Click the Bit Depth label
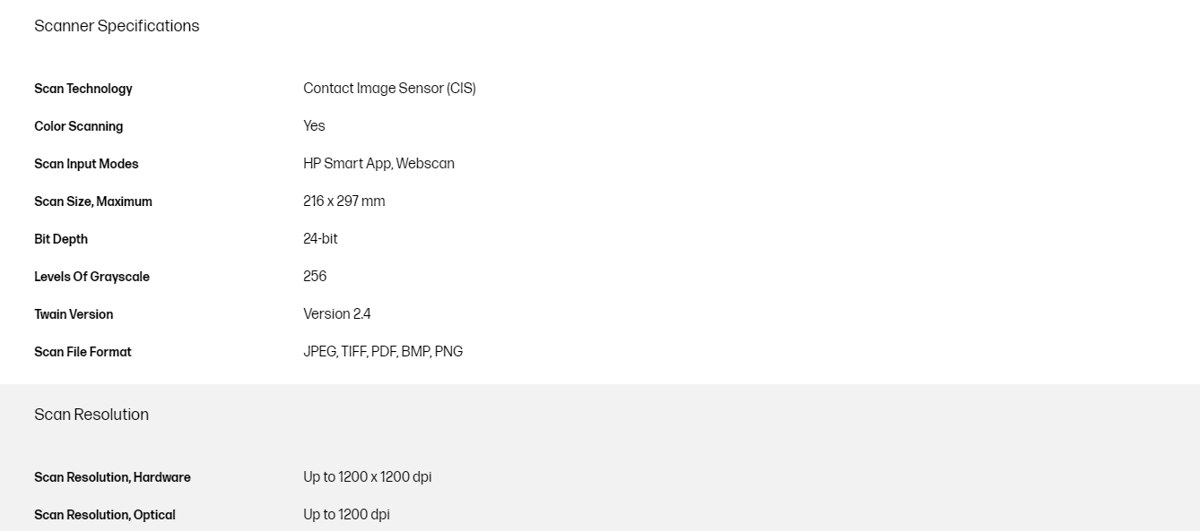This screenshot has height=531, width=1200. tap(61, 239)
